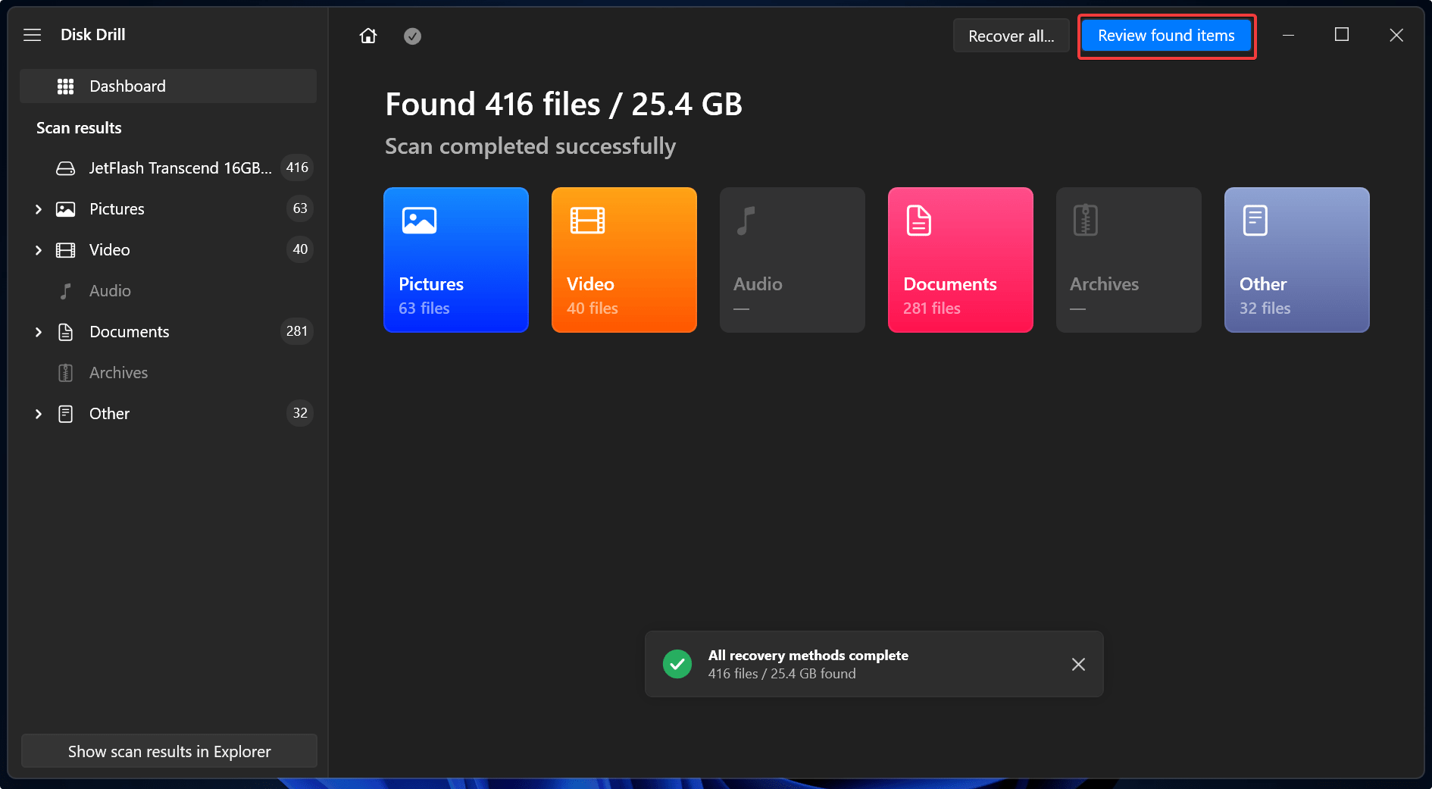Click the 40 badge next to Video
Viewport: 1432px width, 789px height.
300,249
